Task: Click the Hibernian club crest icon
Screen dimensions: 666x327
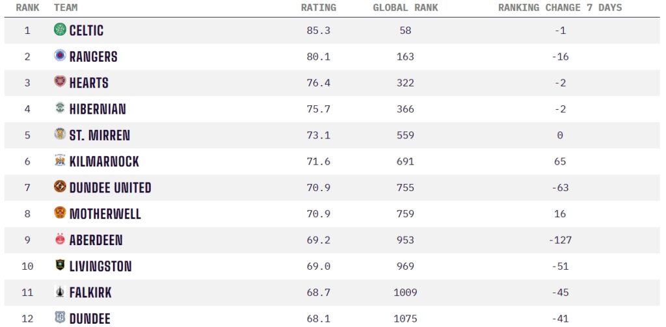Action: pos(60,109)
